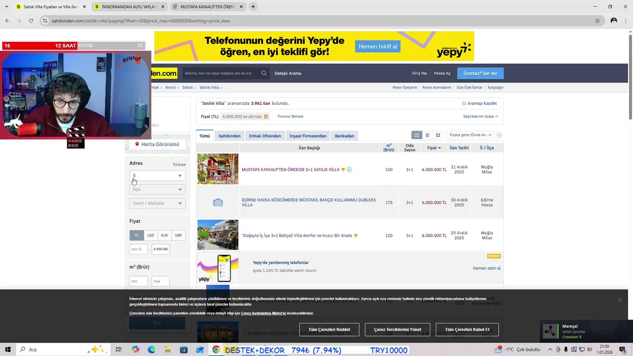The width and height of the screenshot is (633, 356).
Task: Select the Sahibinden listings tab
Action: tap(229, 136)
